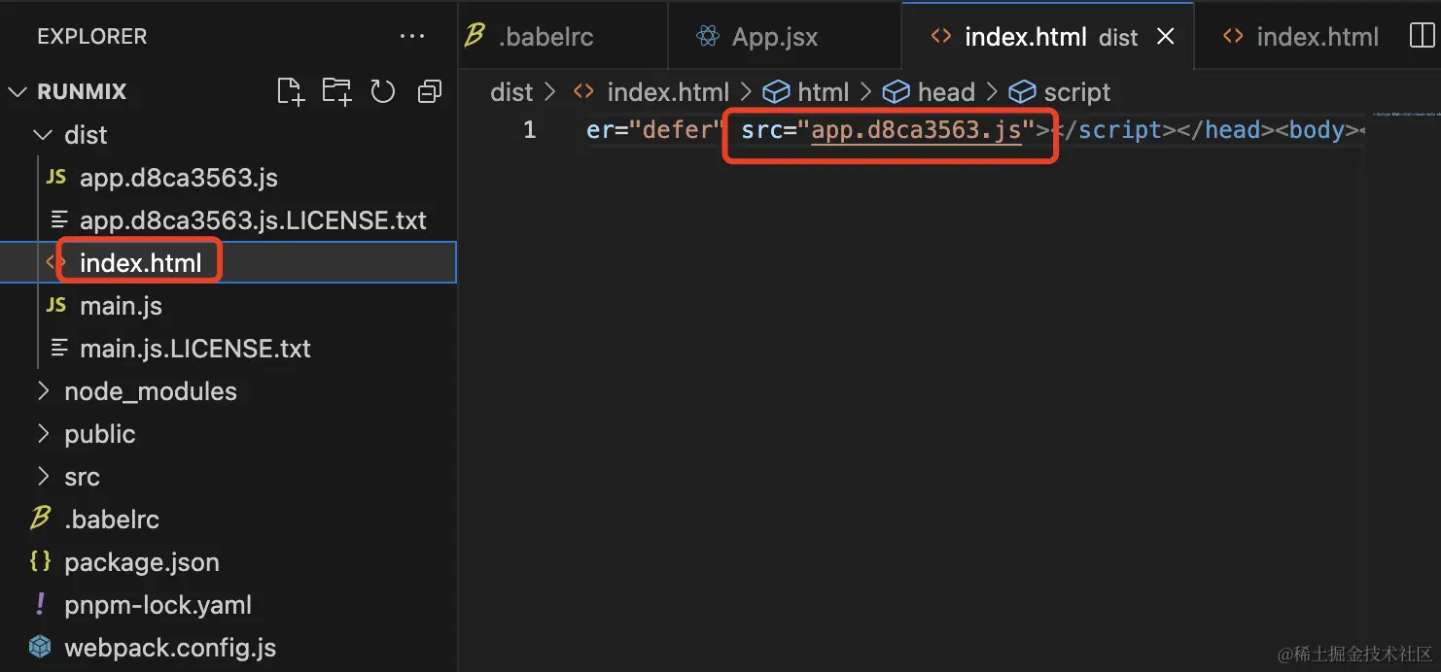Click the JS icon beside main.js
This screenshot has width=1441, height=672.
pyautogui.click(x=56, y=306)
